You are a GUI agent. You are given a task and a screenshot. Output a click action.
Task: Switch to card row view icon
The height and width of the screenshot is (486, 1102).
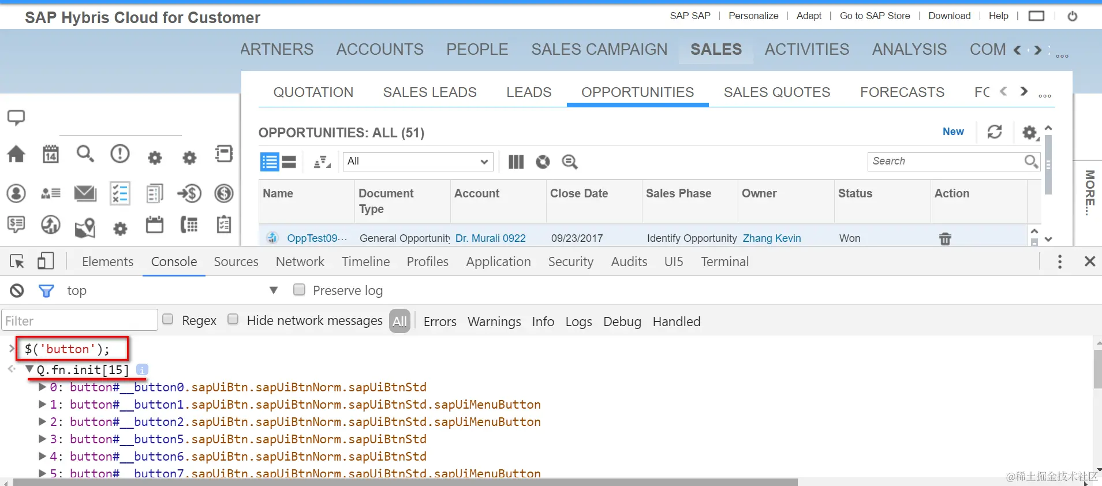289,162
